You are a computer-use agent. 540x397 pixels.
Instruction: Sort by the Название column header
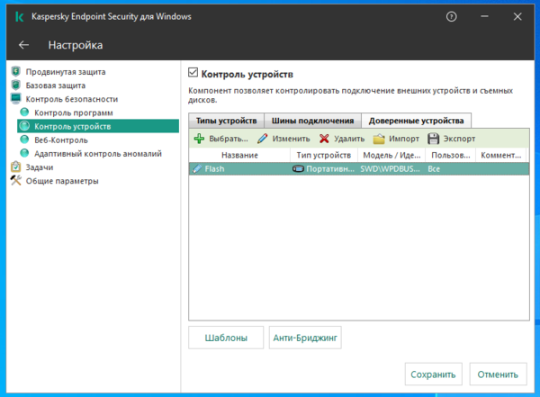click(239, 155)
